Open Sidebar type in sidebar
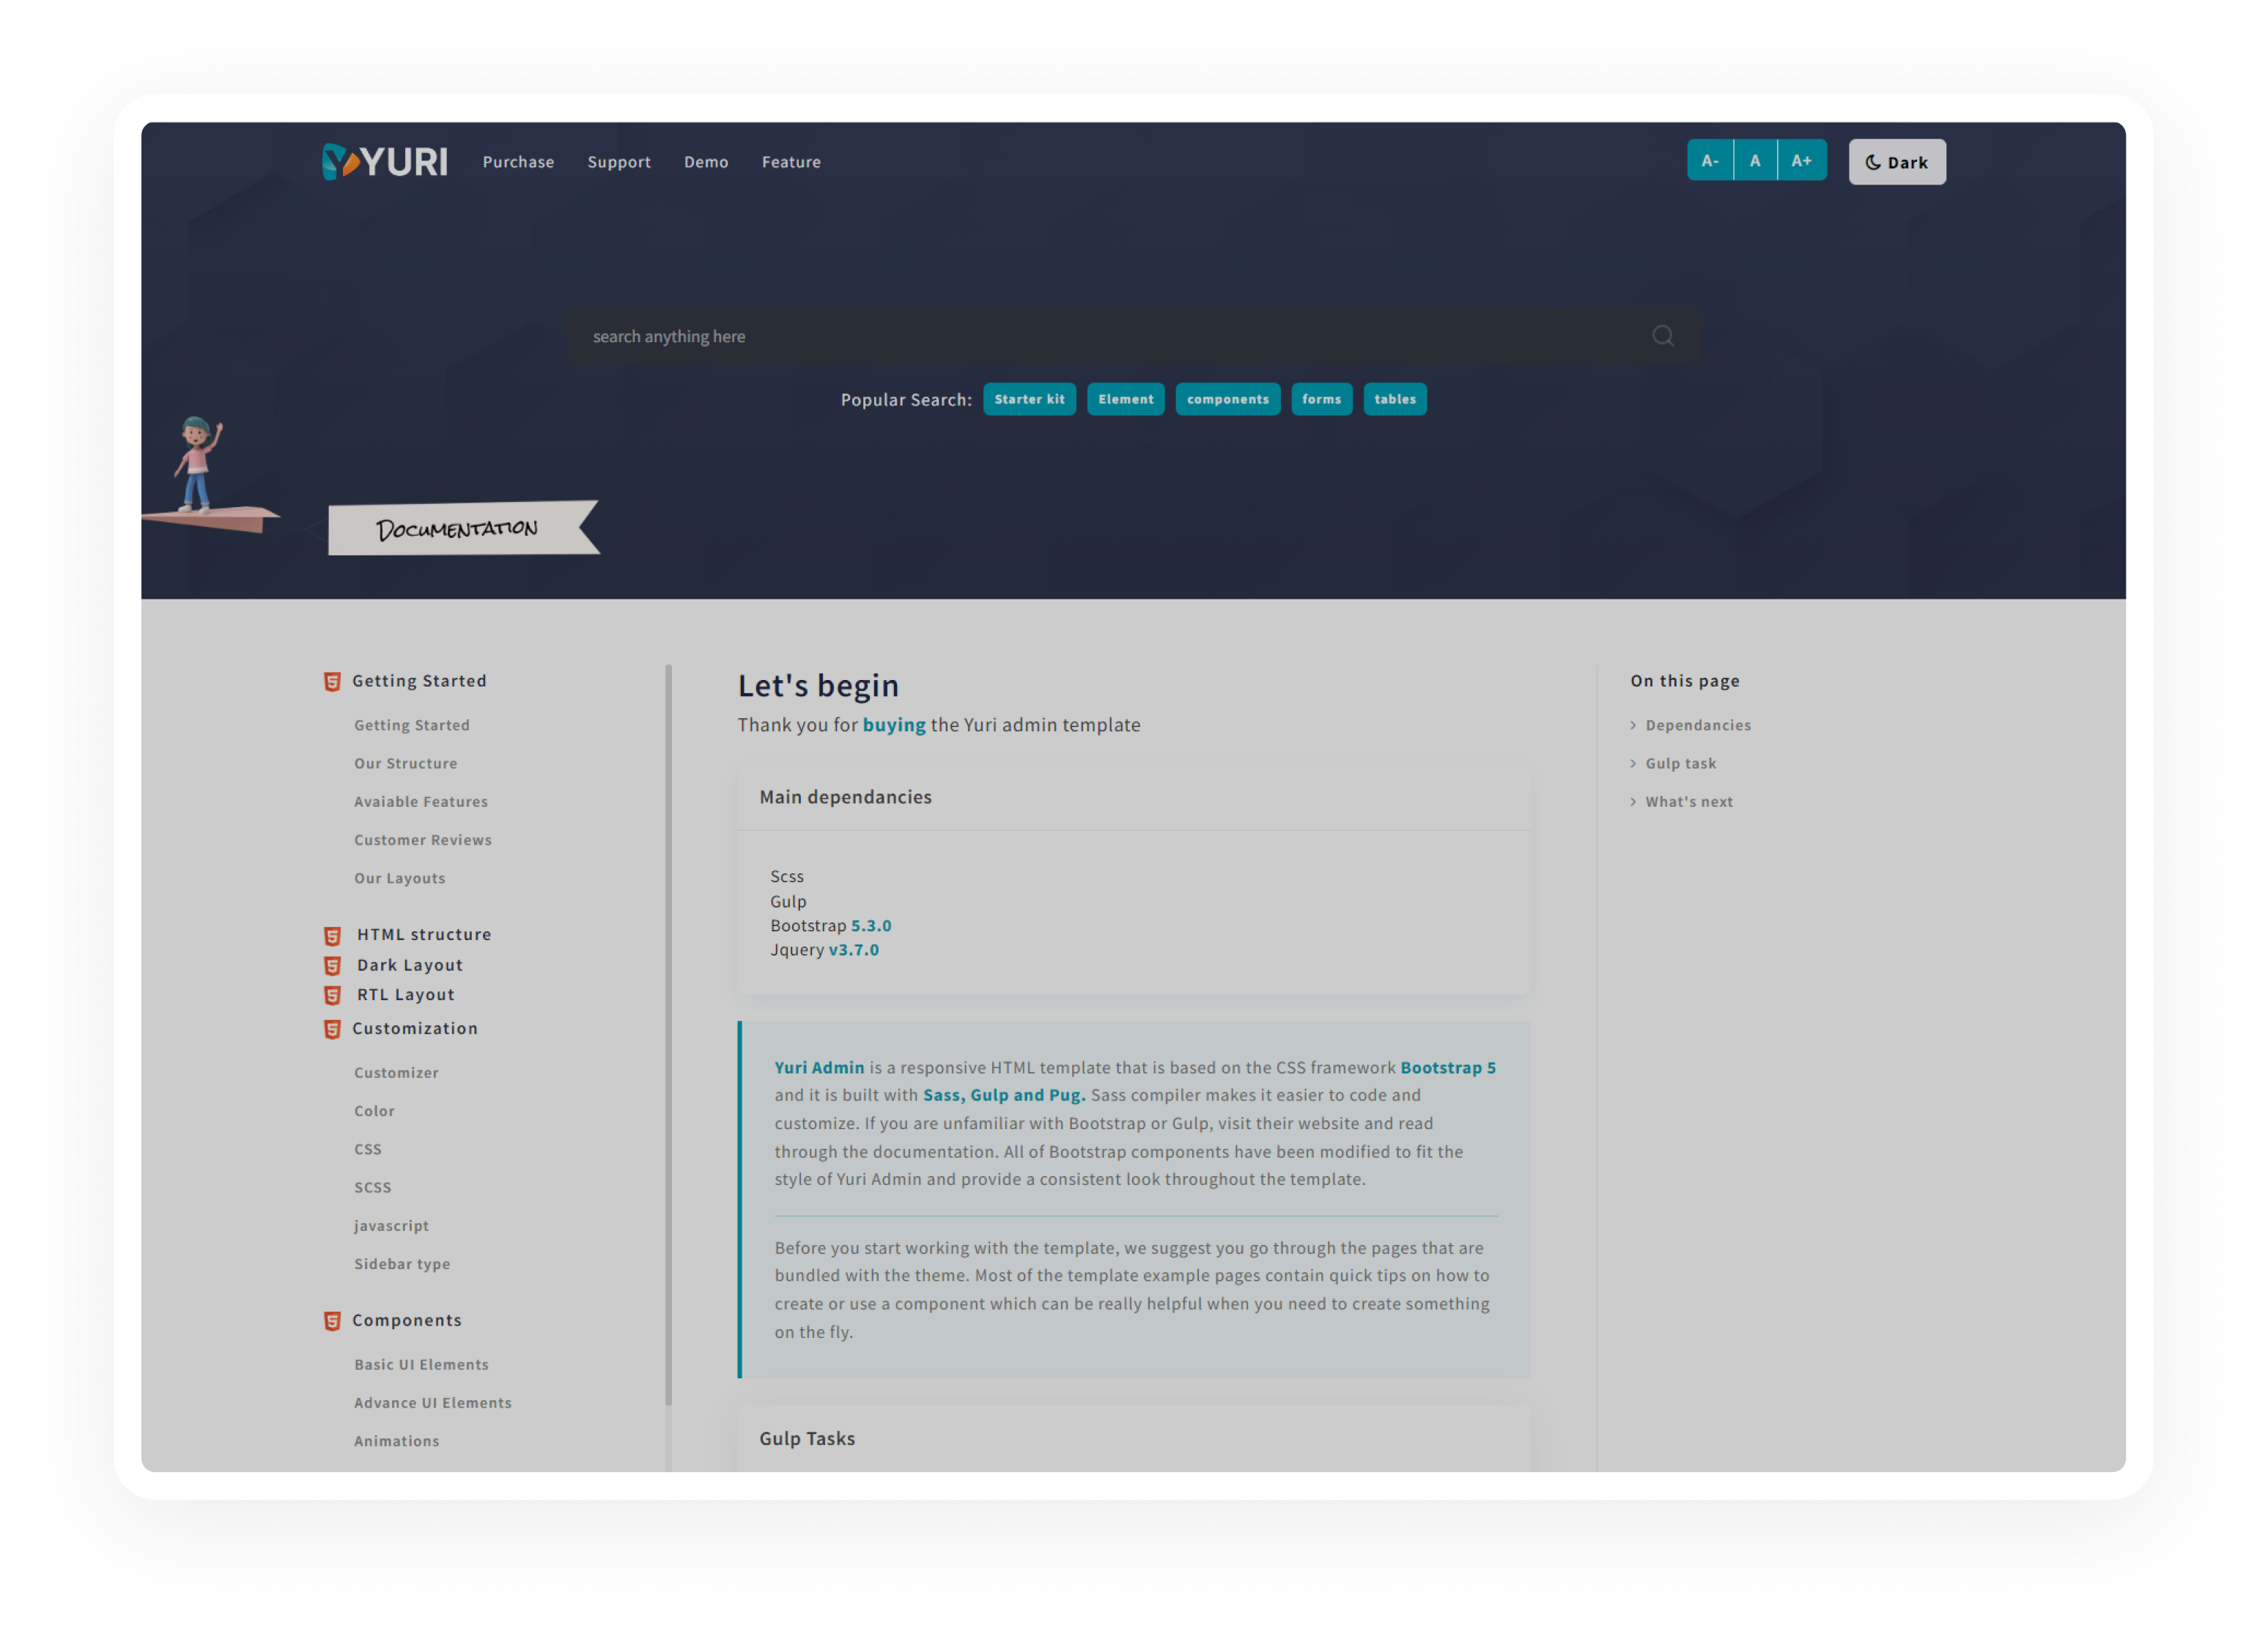Image resolution: width=2268 pixels, height=1634 pixels. [x=402, y=1264]
